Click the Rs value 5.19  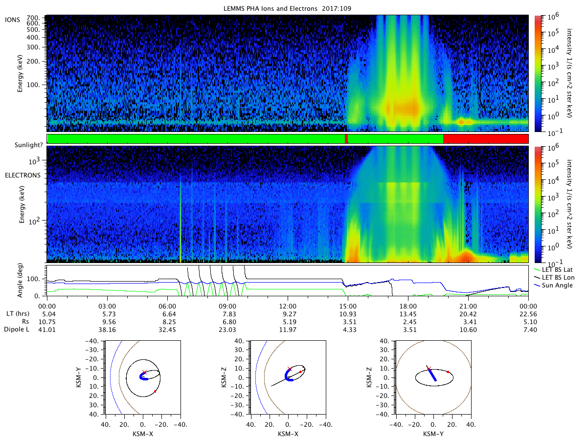pyautogui.click(x=288, y=322)
